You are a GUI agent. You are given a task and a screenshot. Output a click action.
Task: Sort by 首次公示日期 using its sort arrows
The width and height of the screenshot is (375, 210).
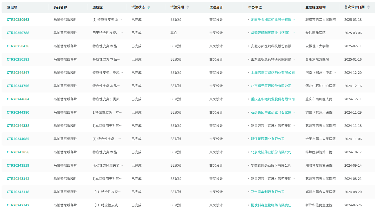click(x=369, y=7)
